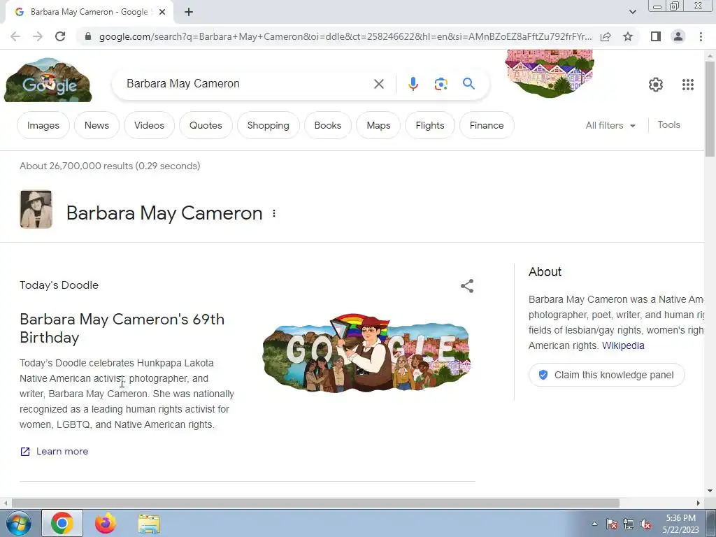Clear the search box with X

coord(378,84)
